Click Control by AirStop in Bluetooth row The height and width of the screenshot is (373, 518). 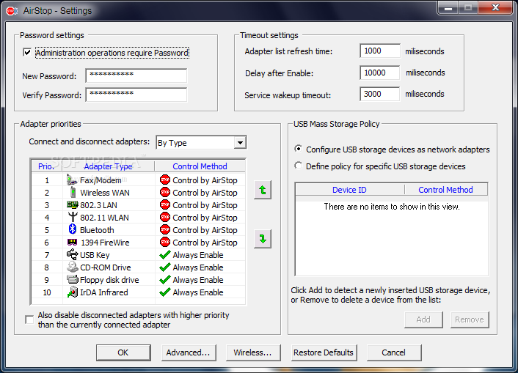click(205, 230)
